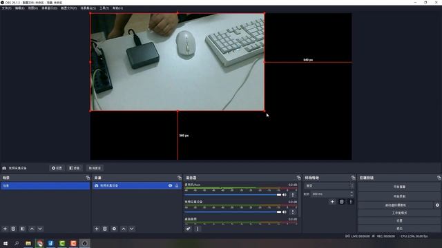Open Mic/Aux channel options three-dot menu
The height and width of the screenshot is (248, 442).
[x=293, y=194]
